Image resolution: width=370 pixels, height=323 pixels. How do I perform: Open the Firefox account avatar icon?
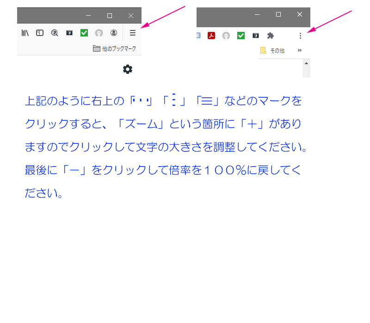pos(113,33)
